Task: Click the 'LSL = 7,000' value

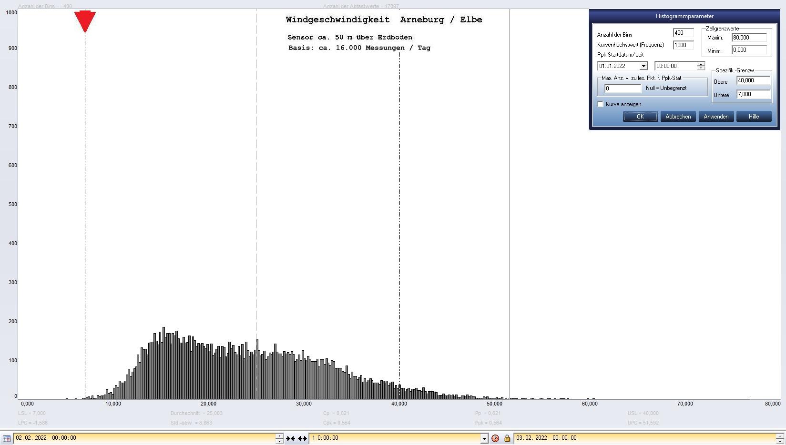Action: (x=32, y=413)
